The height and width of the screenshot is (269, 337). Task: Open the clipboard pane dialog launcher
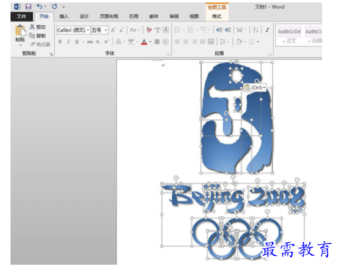click(x=51, y=54)
